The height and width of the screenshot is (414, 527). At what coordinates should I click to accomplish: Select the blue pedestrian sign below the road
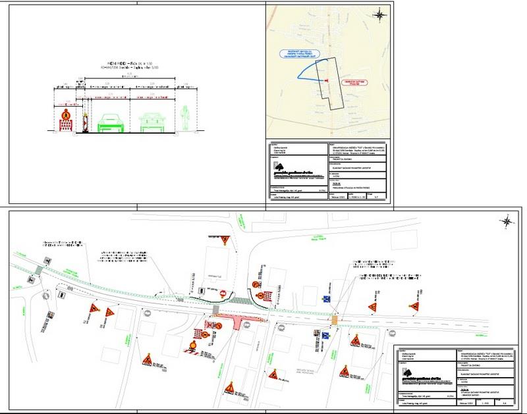(325, 336)
